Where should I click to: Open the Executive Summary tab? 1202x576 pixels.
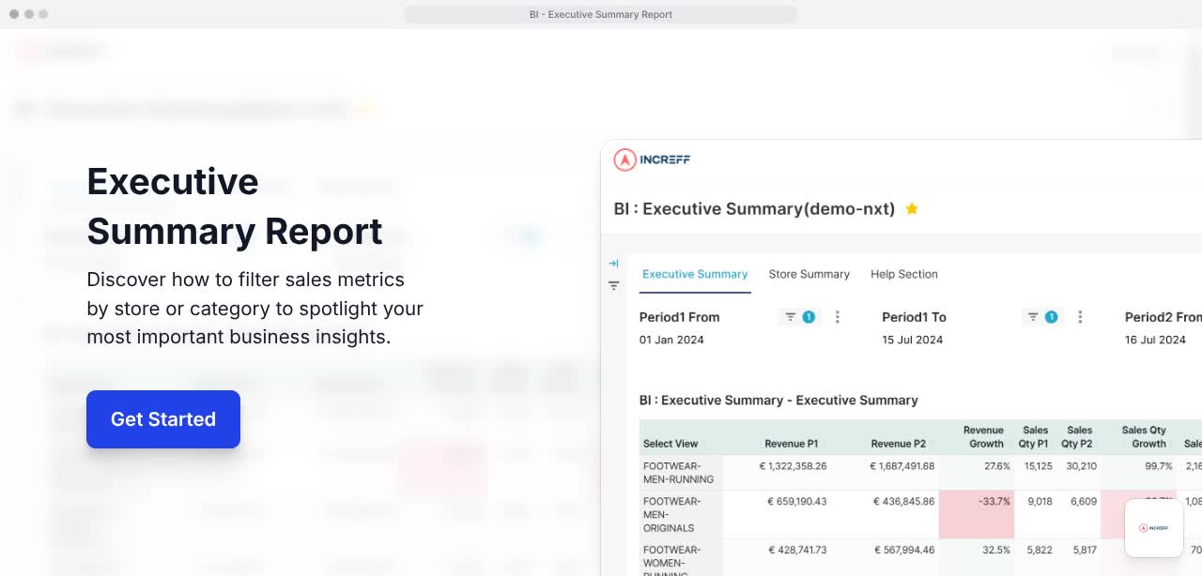pyautogui.click(x=695, y=274)
